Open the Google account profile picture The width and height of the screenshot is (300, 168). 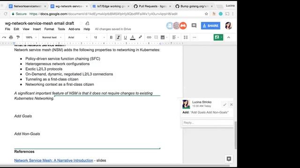point(228,26)
